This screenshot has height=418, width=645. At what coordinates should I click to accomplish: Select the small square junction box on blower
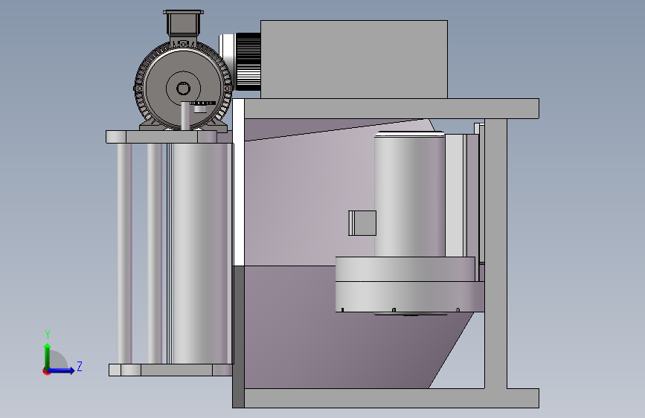(362, 223)
